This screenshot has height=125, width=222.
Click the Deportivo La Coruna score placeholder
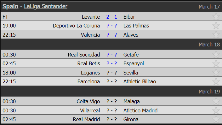point(111,26)
